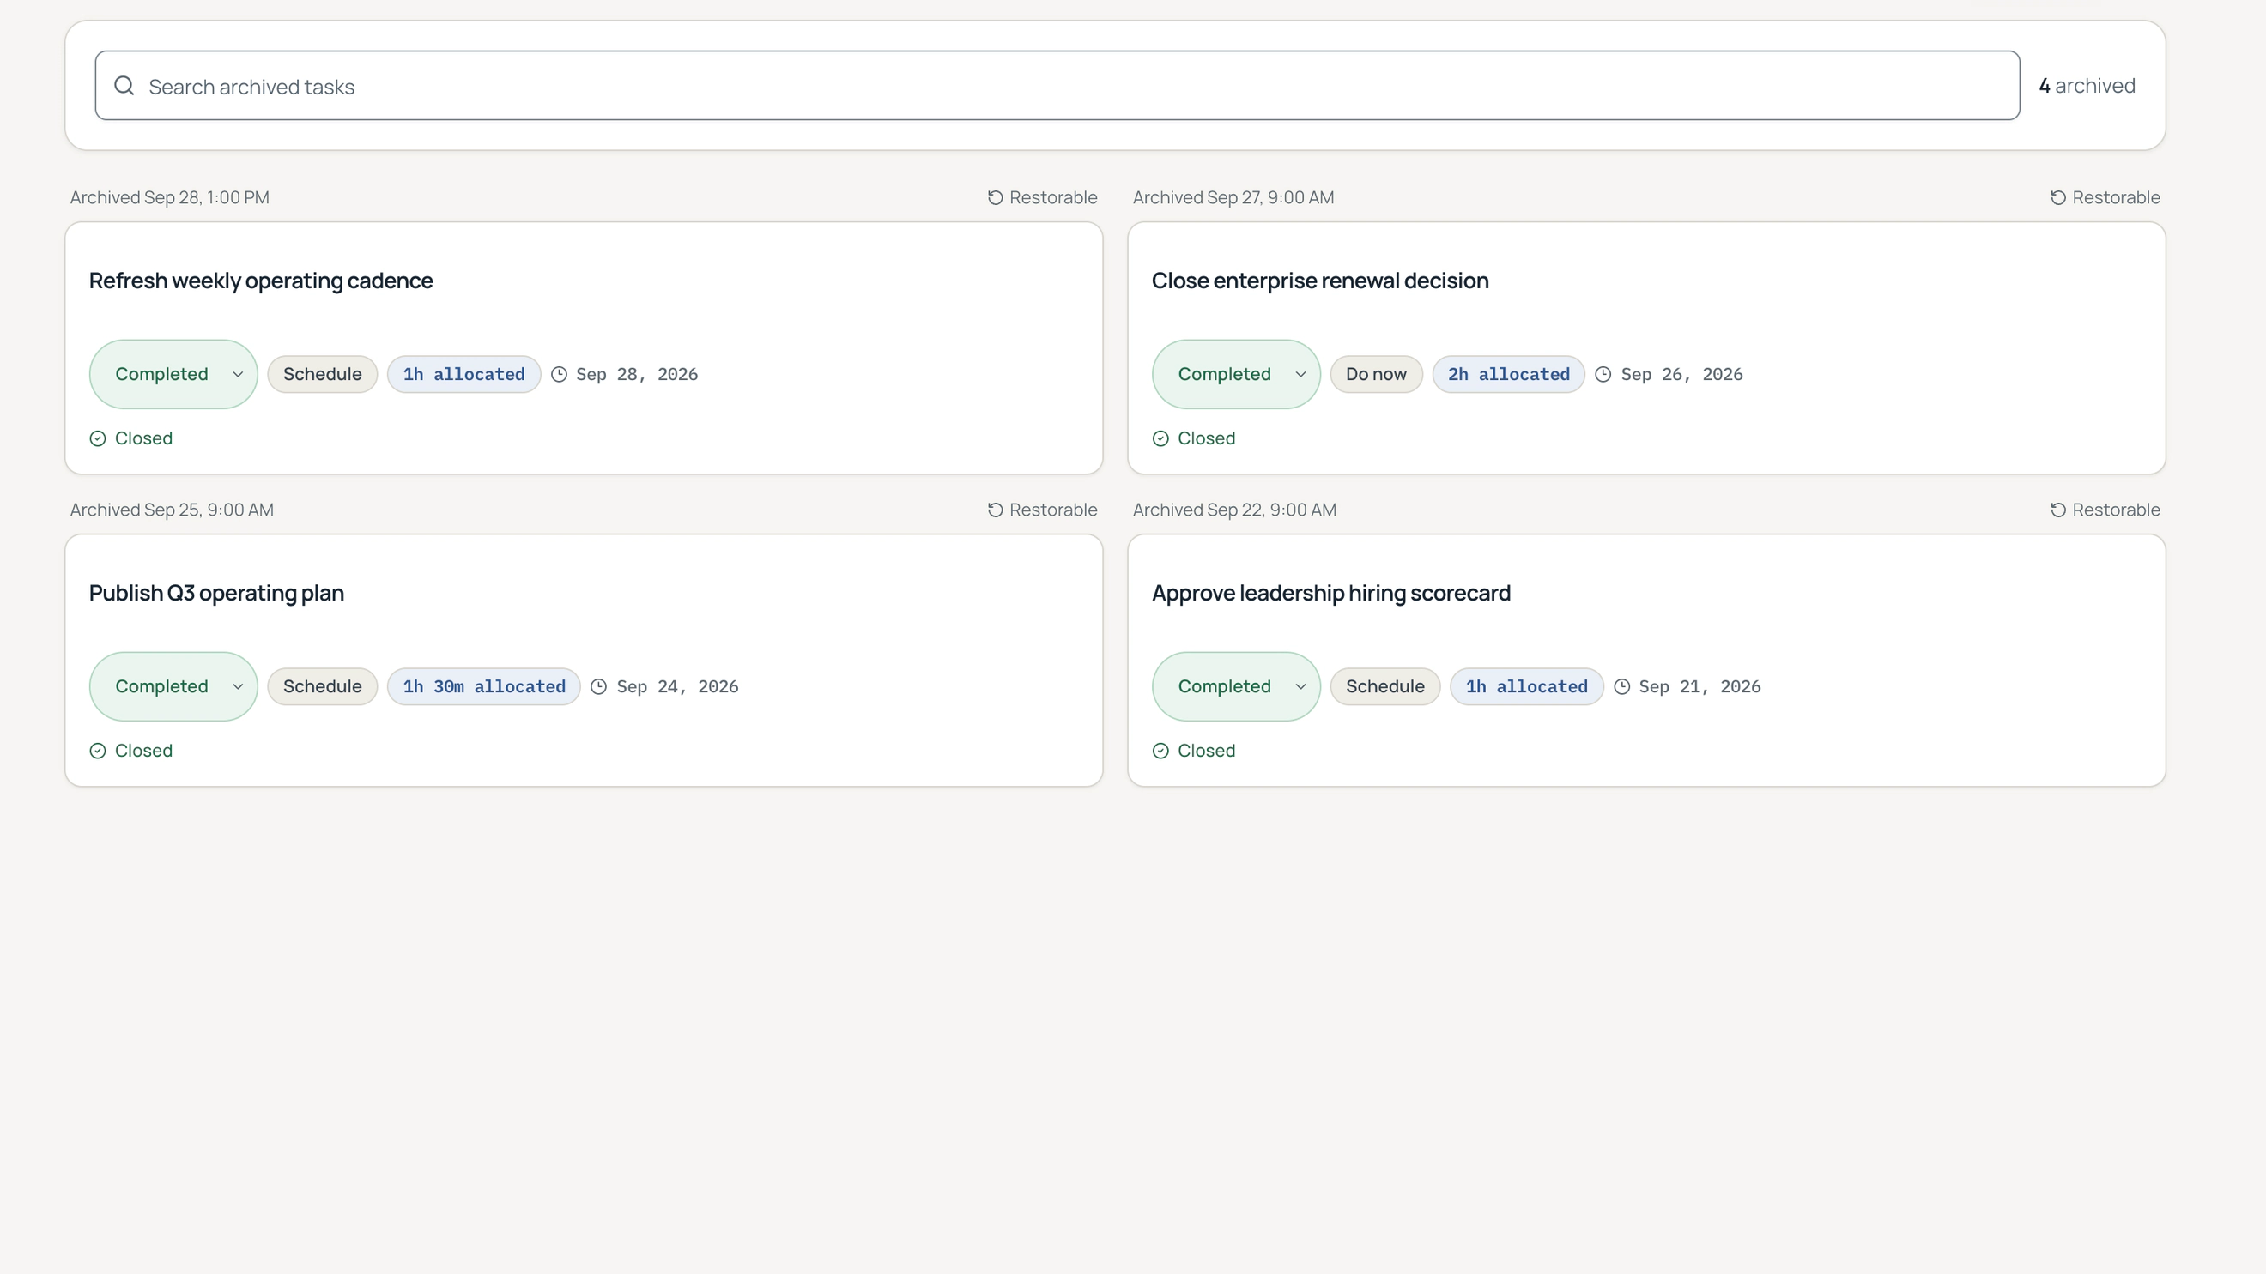Click Restorable label for the Sep 22 archive
This screenshot has height=1274, width=2266.
(x=2116, y=510)
